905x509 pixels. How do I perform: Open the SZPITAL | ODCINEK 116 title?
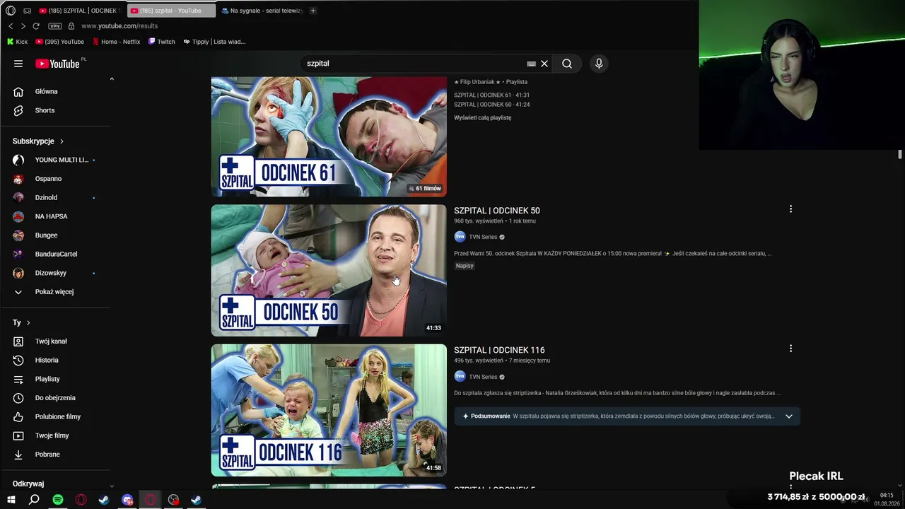click(x=499, y=350)
